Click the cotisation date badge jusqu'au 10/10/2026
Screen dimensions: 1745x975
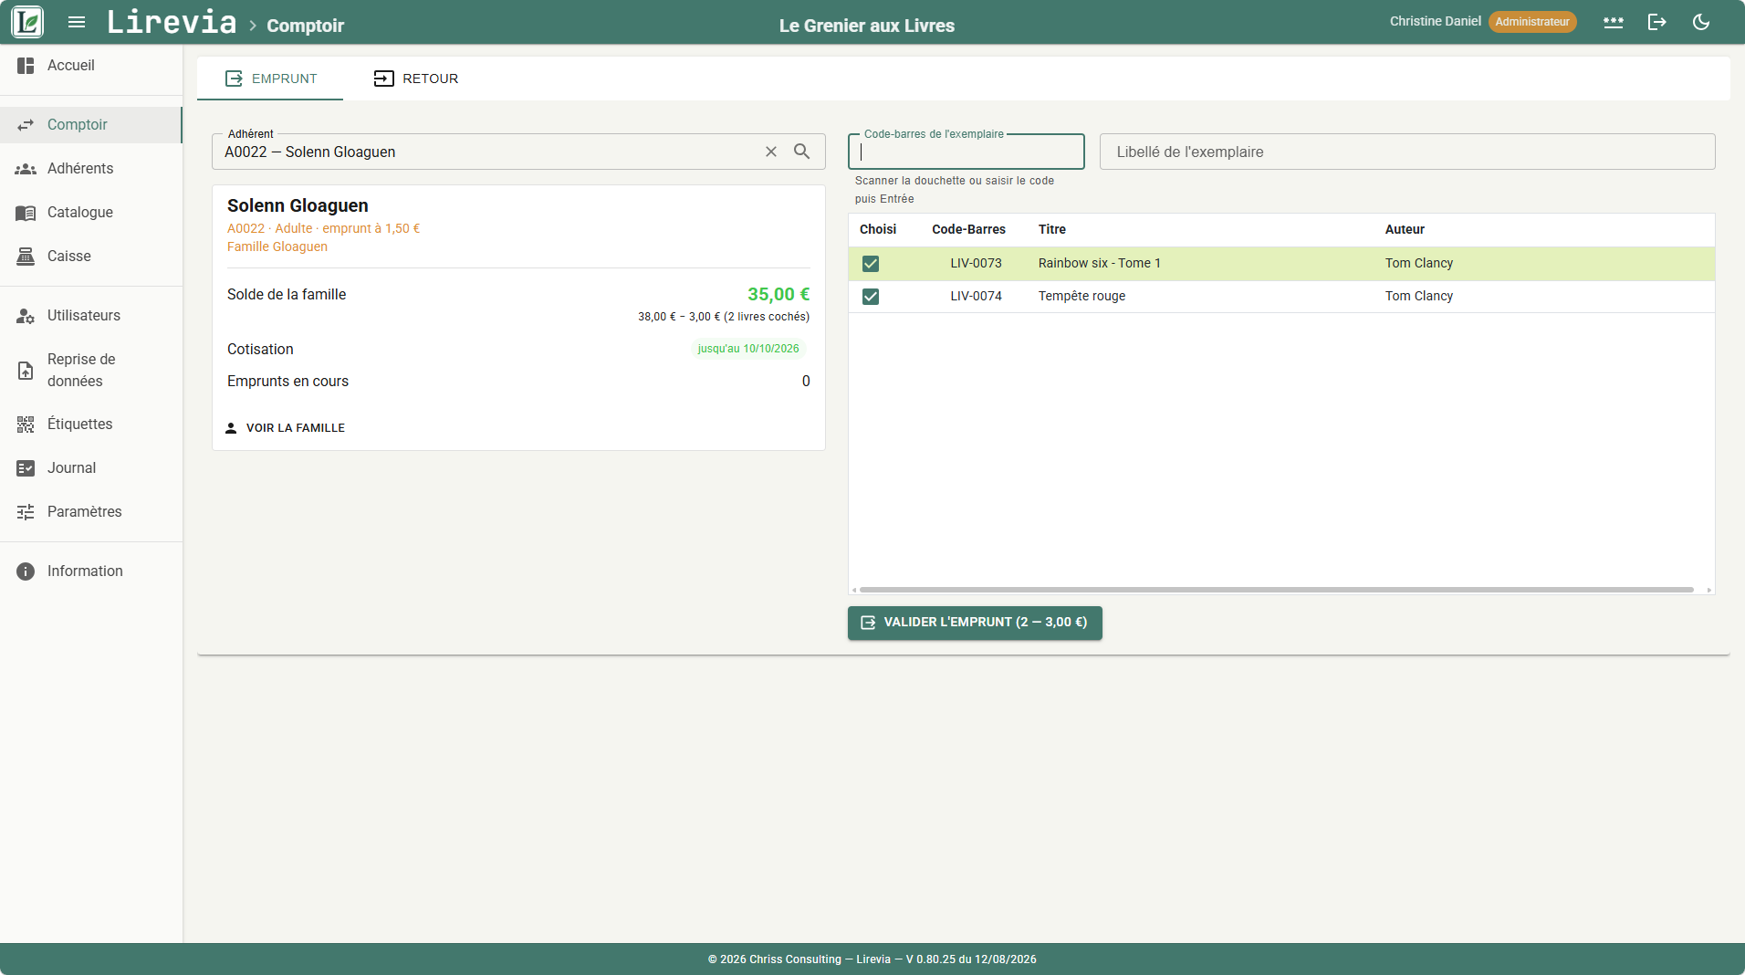click(748, 349)
